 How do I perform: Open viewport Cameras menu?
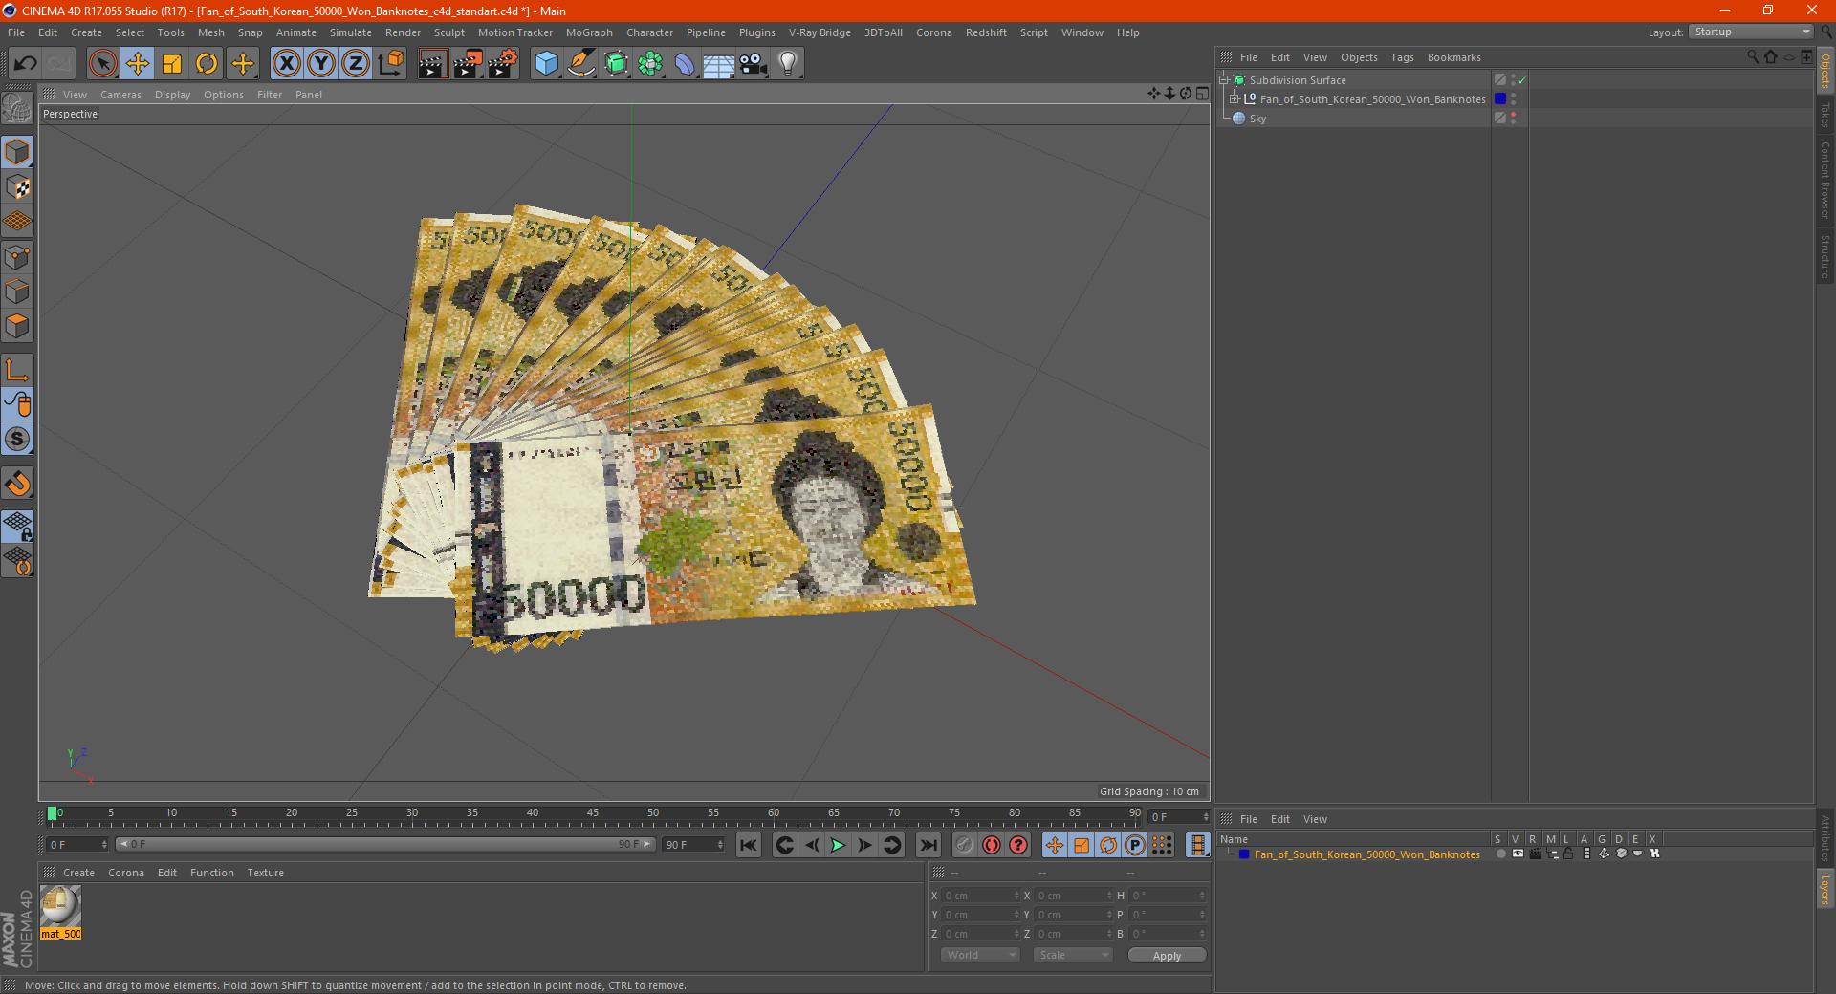tap(120, 95)
